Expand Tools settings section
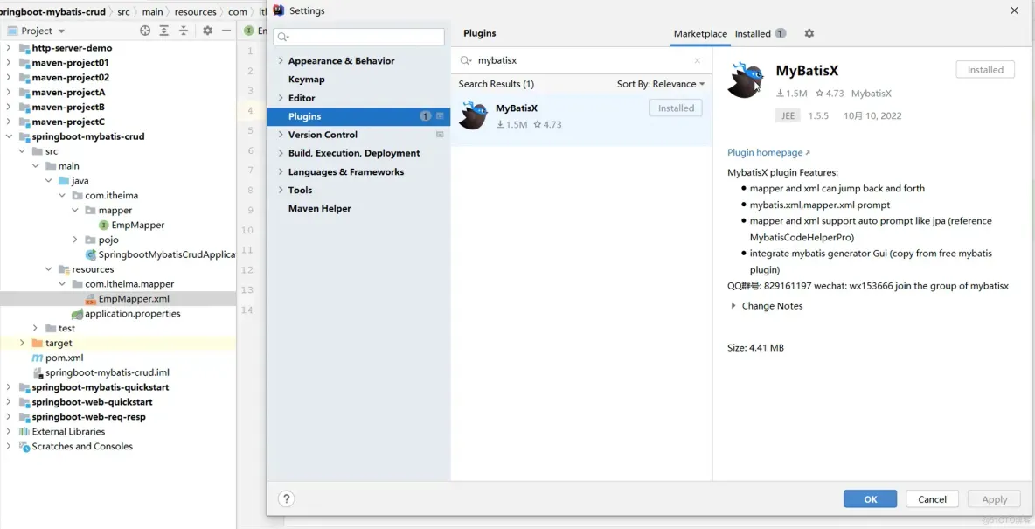Viewport: 1035px width, 529px height. pos(281,191)
